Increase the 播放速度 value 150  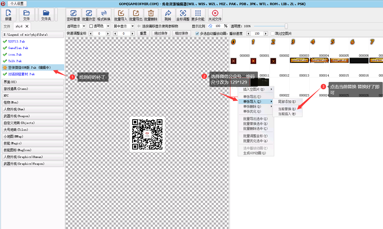click(266, 33)
